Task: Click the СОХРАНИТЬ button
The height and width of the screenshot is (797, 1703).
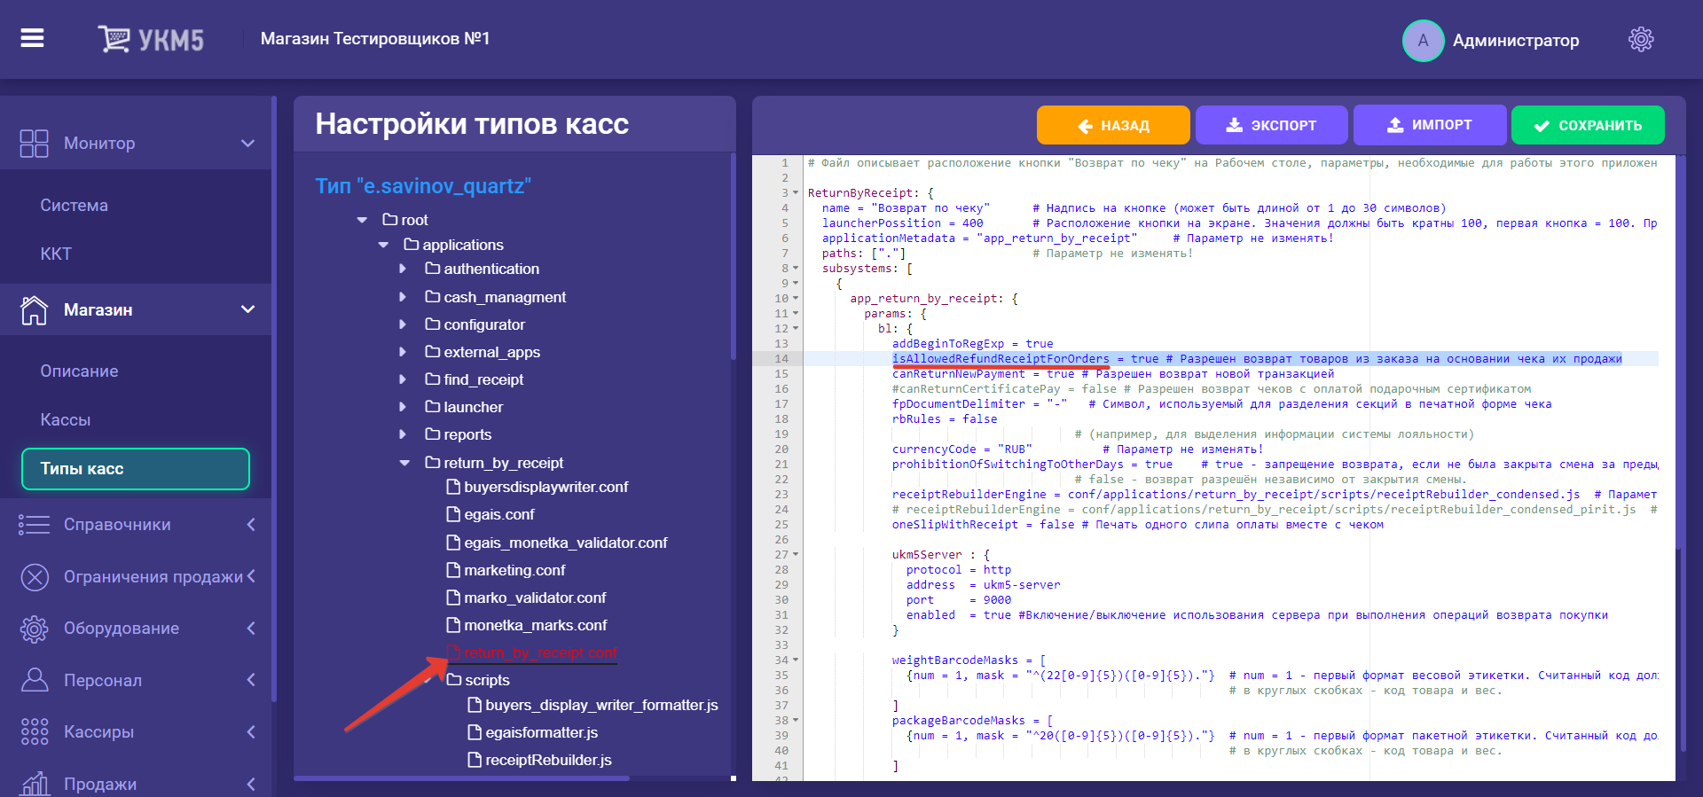Action: pos(1588,125)
